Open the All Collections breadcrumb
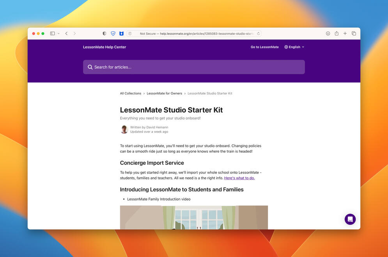The image size is (388, 257). click(x=131, y=93)
